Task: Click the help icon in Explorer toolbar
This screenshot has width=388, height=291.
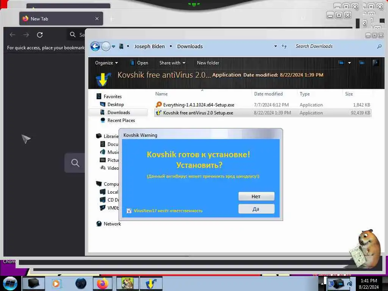Action: pos(375,63)
